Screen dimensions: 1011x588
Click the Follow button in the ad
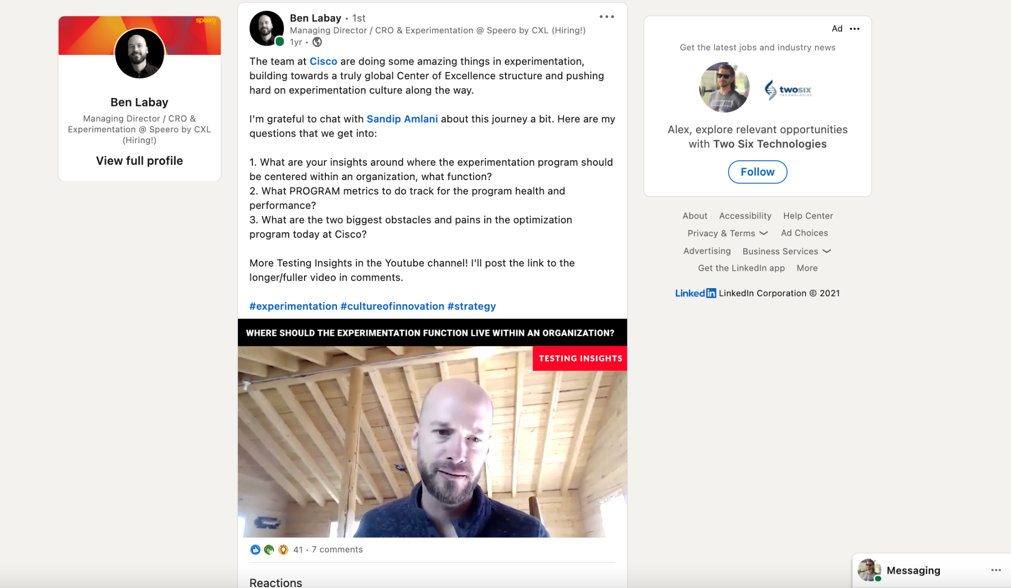[x=757, y=172]
